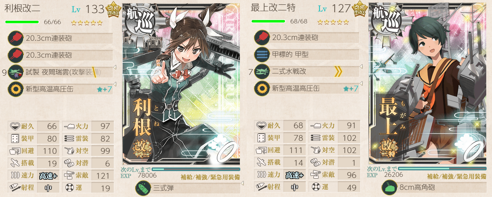Screen dimensions: 492x197
Task: Select Tone's second 20.3cm連装砲 equipment slot
Action: tap(61, 55)
